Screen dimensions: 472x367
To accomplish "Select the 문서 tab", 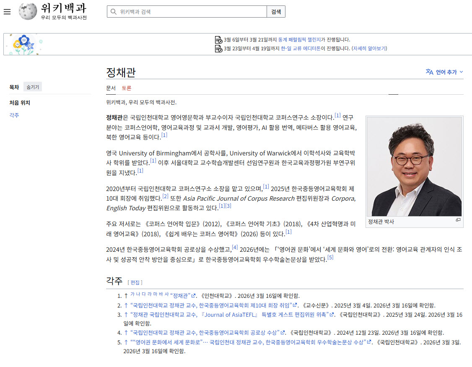I will click(111, 88).
